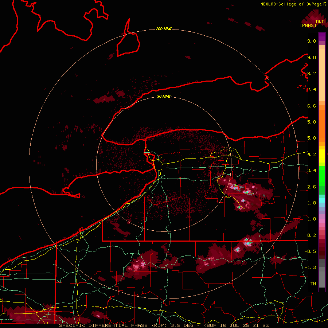Click the 1.8 value on the scale
This screenshot has height=328, width=328.
[312, 203]
